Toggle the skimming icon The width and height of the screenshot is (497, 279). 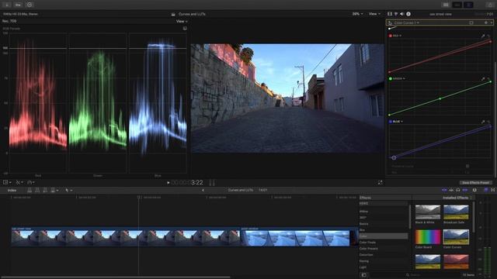tap(444, 190)
